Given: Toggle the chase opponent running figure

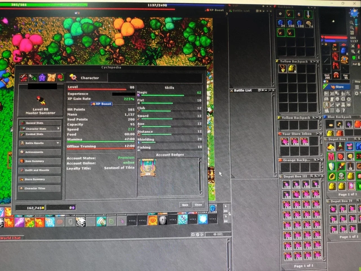Looking at the screenshot, I should (359, 52).
